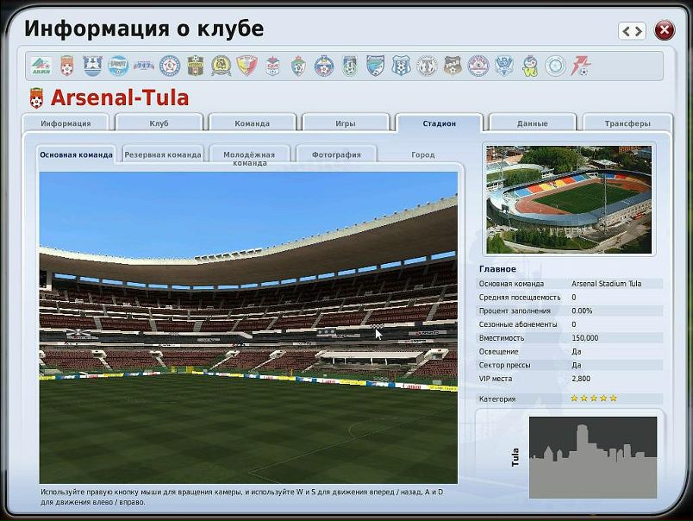Click the Tula city skyline image
The width and height of the screenshot is (693, 521).
click(x=592, y=457)
